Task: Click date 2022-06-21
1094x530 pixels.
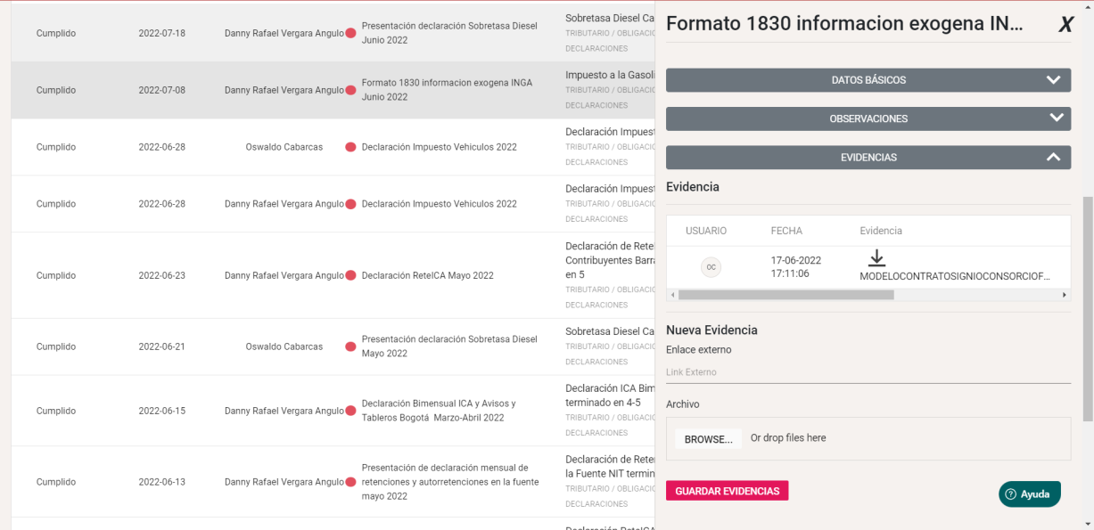Action: [x=162, y=347]
